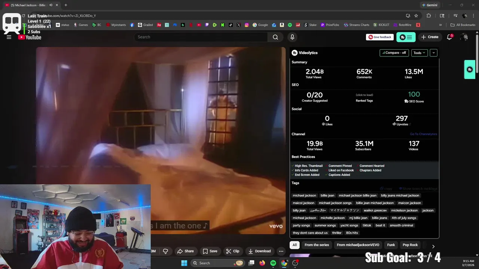
Task: Show more bookmarks with double chevron
Action: coord(440,25)
